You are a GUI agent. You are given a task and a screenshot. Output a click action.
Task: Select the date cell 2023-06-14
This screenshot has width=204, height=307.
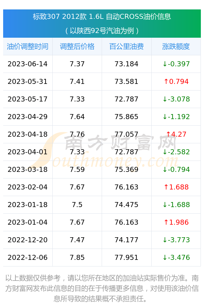tap(28, 64)
